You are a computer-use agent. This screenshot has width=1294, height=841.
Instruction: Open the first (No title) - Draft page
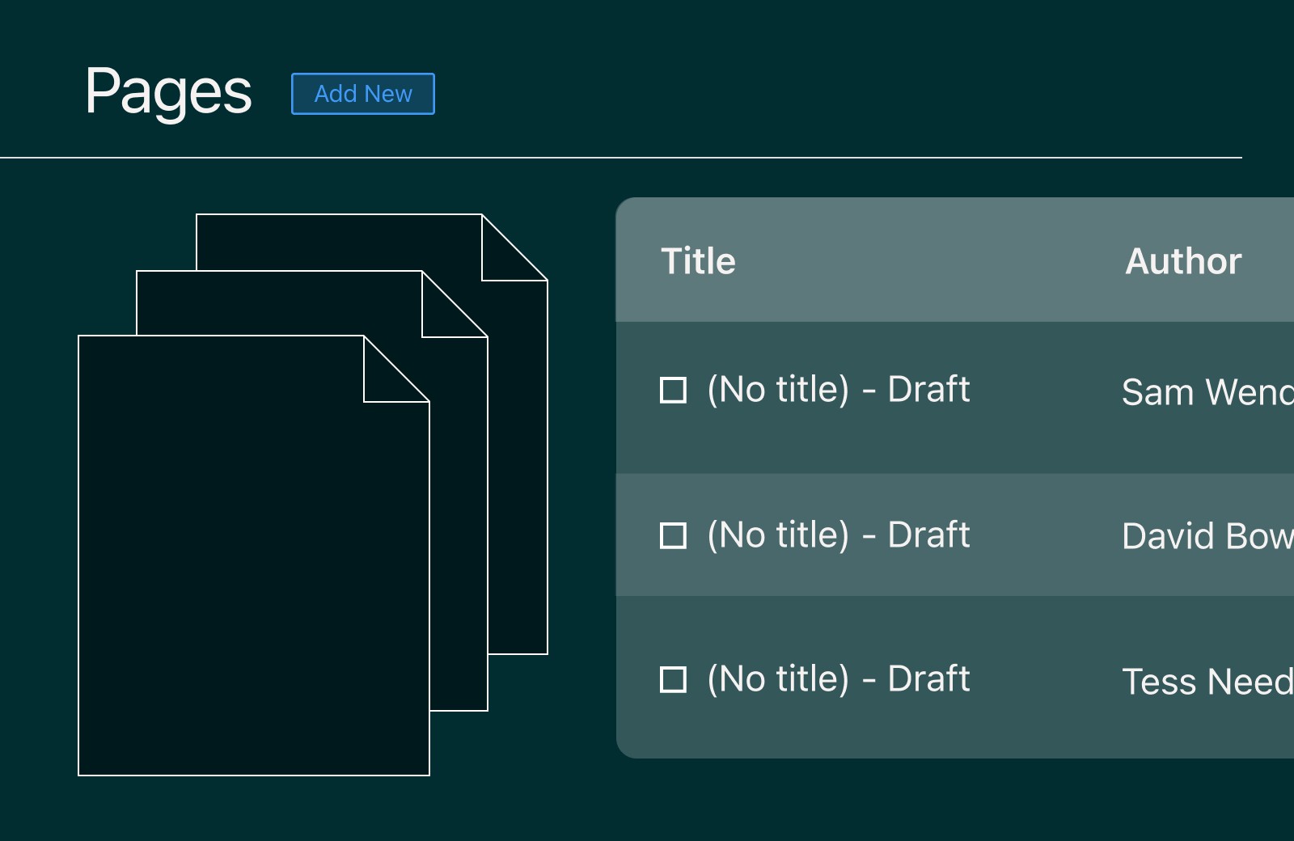tap(838, 390)
